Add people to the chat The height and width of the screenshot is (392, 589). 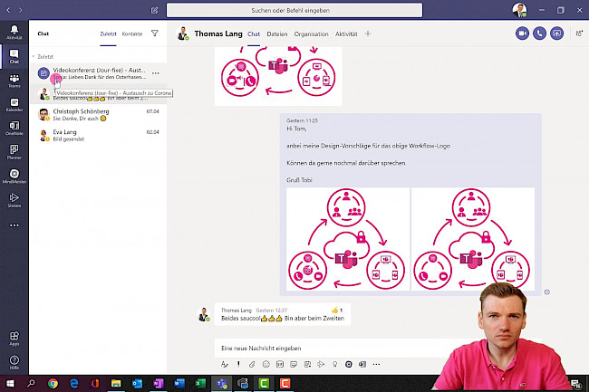point(579,33)
